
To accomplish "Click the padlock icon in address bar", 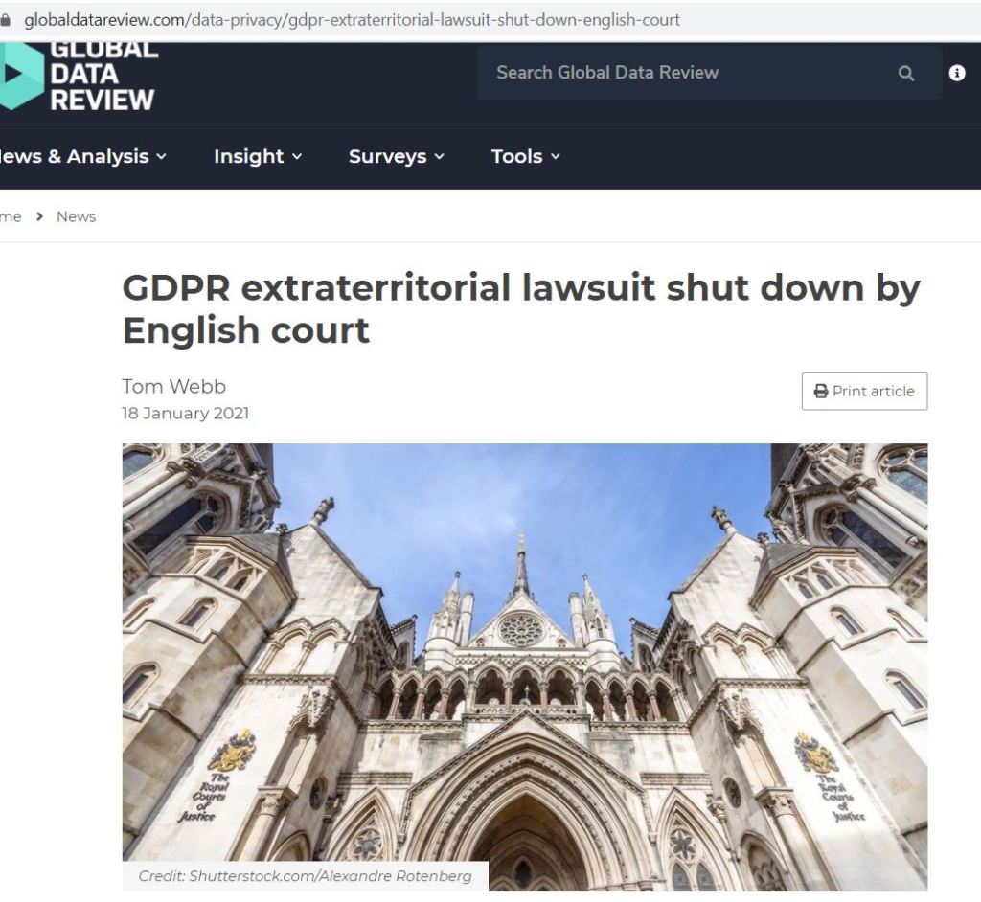I will point(5,20).
